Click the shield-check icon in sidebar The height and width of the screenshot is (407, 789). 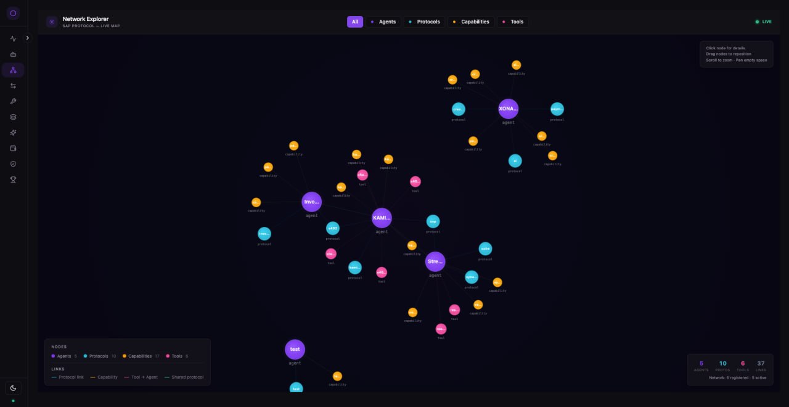[13, 163]
